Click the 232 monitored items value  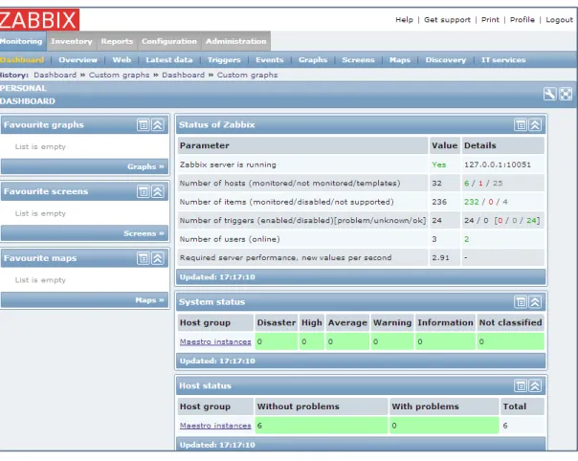(472, 202)
